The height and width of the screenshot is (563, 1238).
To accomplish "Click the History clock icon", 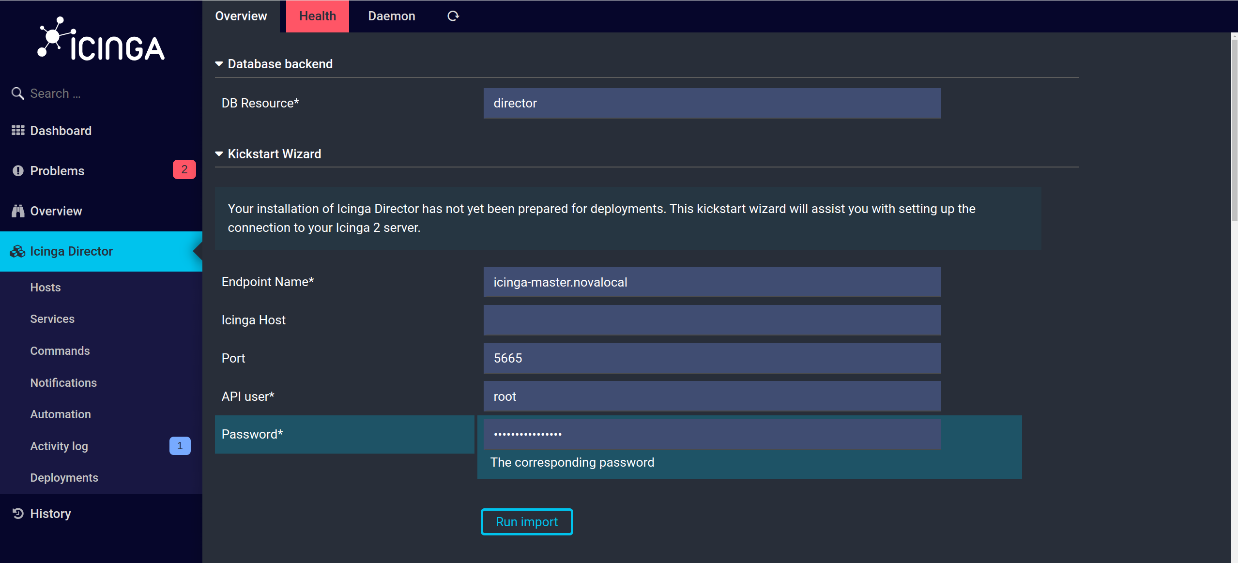I will click(18, 514).
